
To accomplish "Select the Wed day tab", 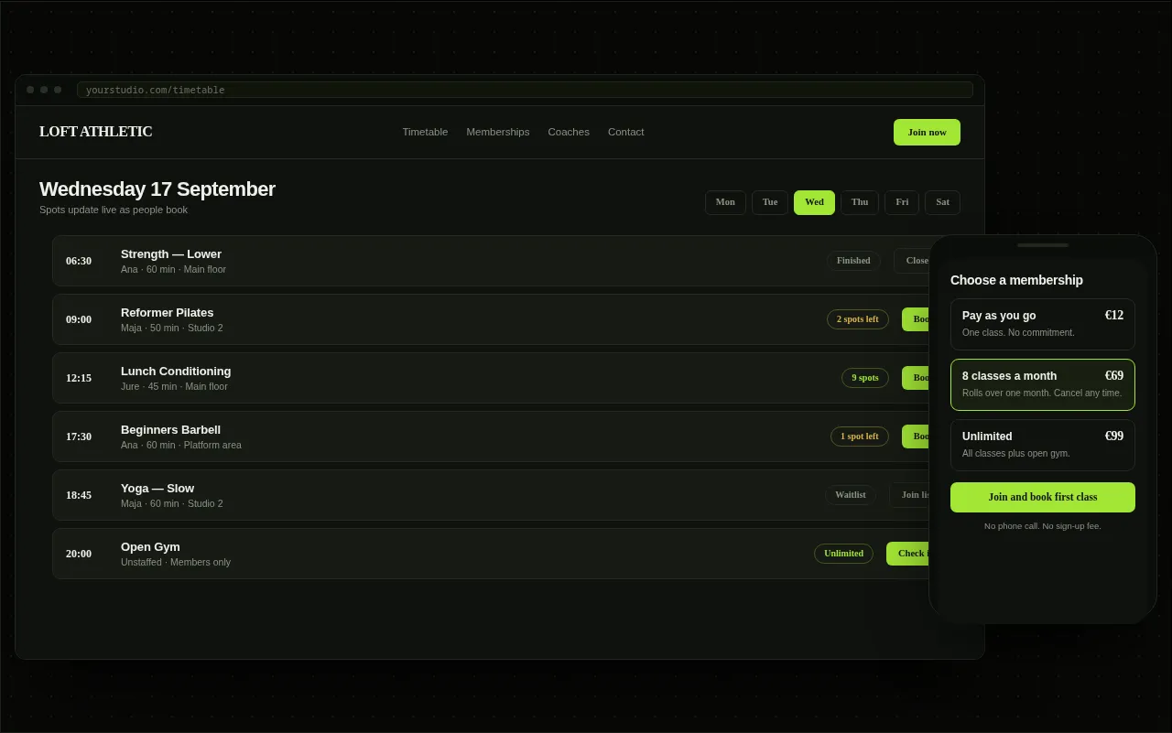I will tap(814, 202).
